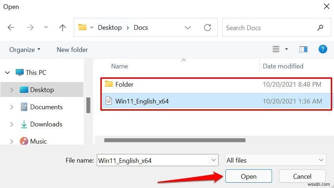Click the Music note icon
The image size is (334, 188).
pos(24,141)
